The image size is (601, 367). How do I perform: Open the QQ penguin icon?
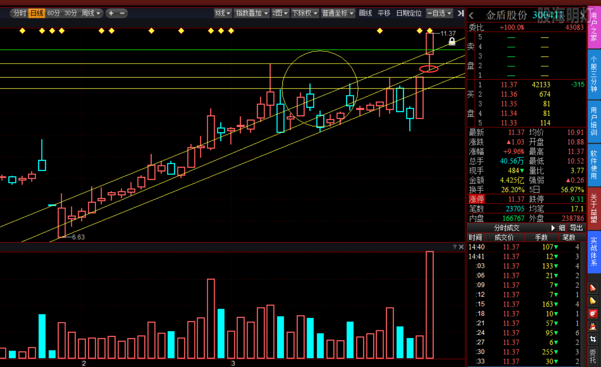[x=593, y=327]
